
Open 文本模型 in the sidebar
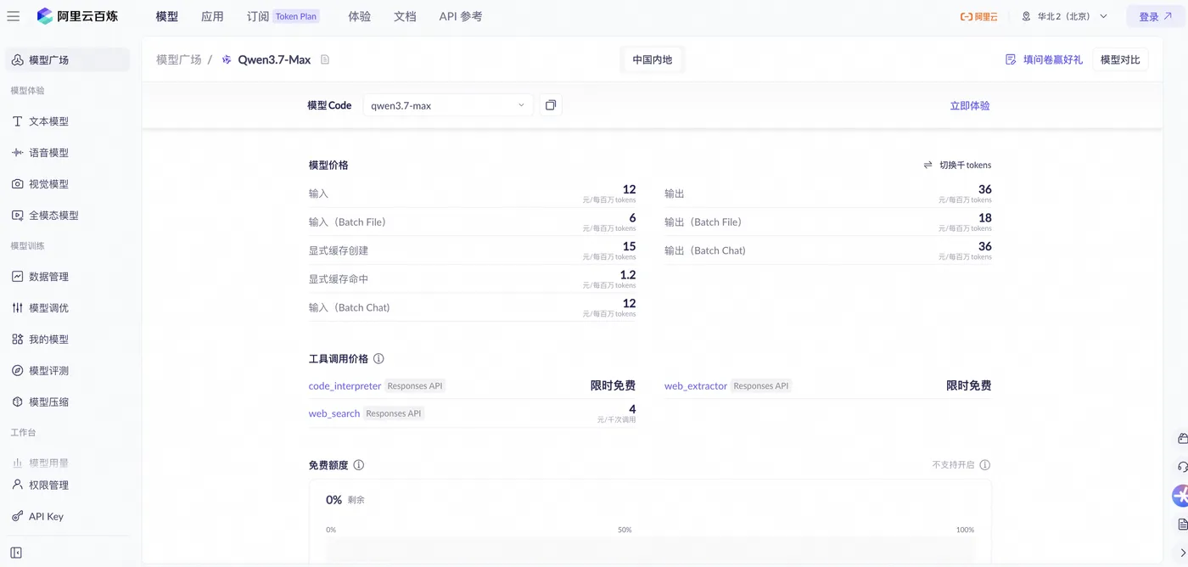click(68, 121)
